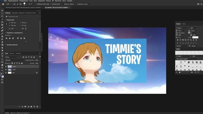Switch to the Абзац tab
Image resolution: width=203 pixels, height=114 pixels.
tap(184, 24)
